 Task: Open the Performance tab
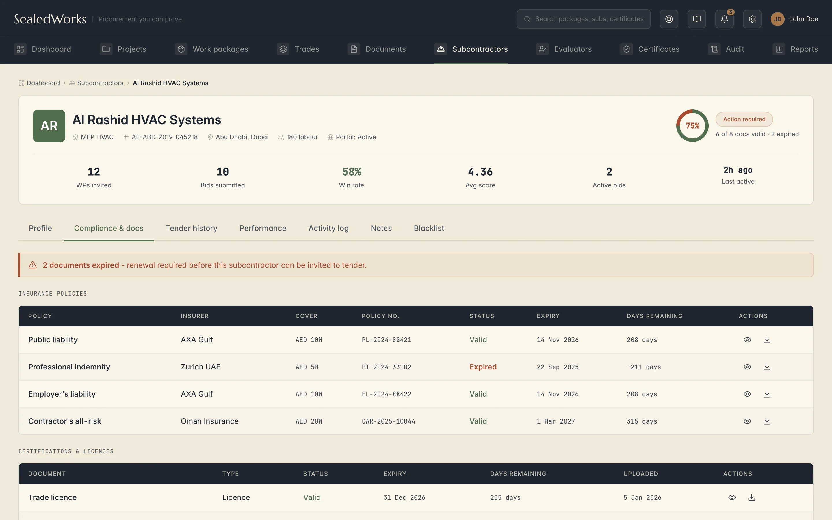click(x=263, y=228)
